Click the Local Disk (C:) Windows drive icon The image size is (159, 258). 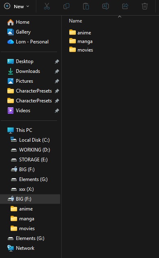tap(13, 140)
